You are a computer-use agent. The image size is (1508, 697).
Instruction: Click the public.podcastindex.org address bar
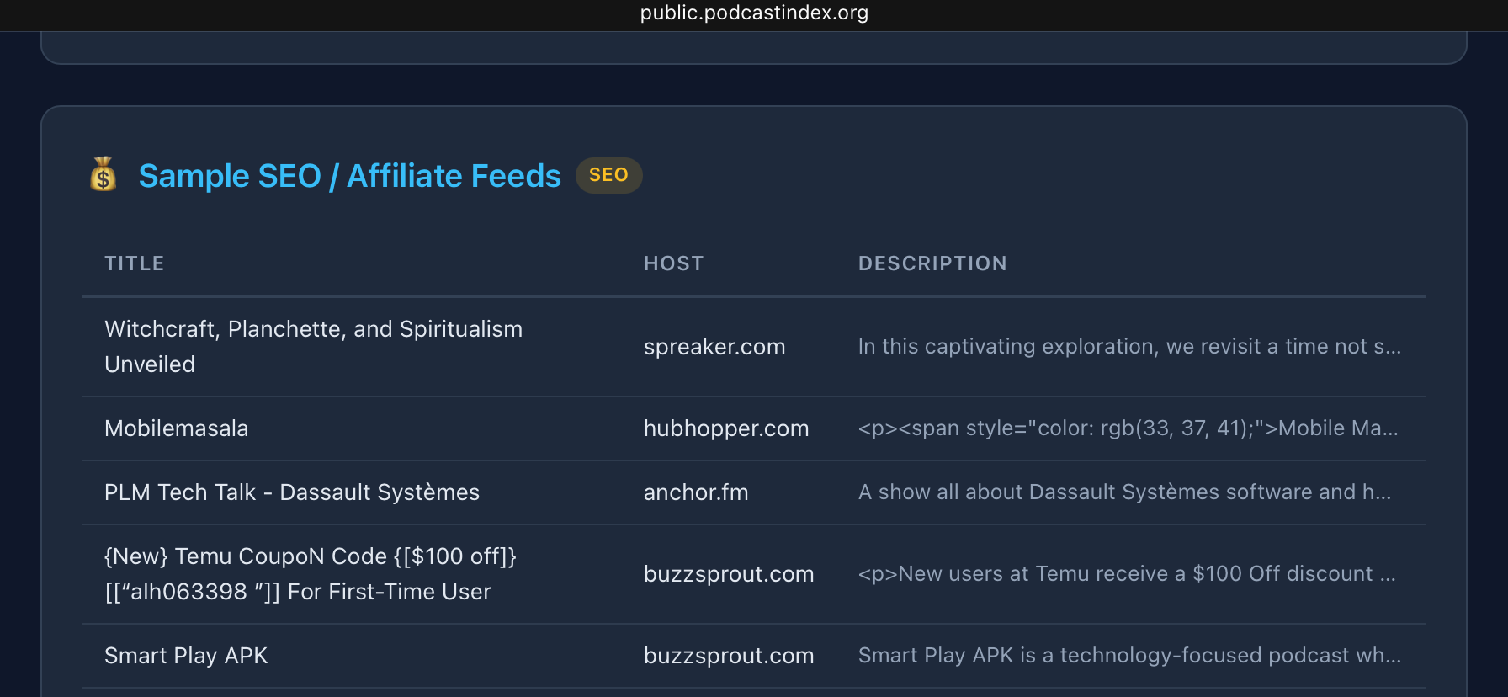pos(754,13)
